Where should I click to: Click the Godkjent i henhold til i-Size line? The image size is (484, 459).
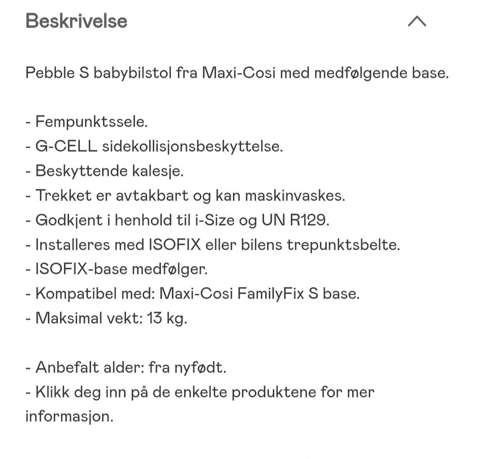[x=177, y=221]
